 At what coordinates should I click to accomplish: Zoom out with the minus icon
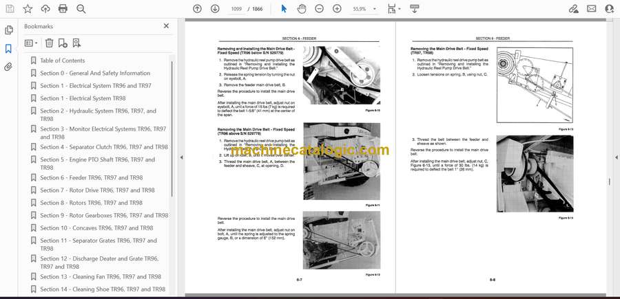[x=319, y=9]
